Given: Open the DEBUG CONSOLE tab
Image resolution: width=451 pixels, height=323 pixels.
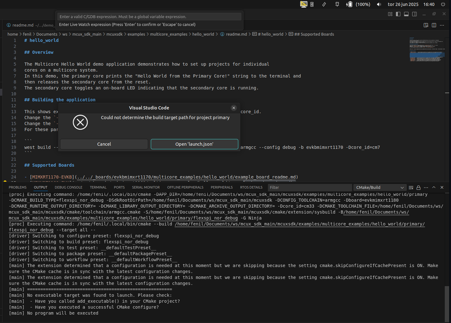Looking at the screenshot, I should pyautogui.click(x=69, y=187).
